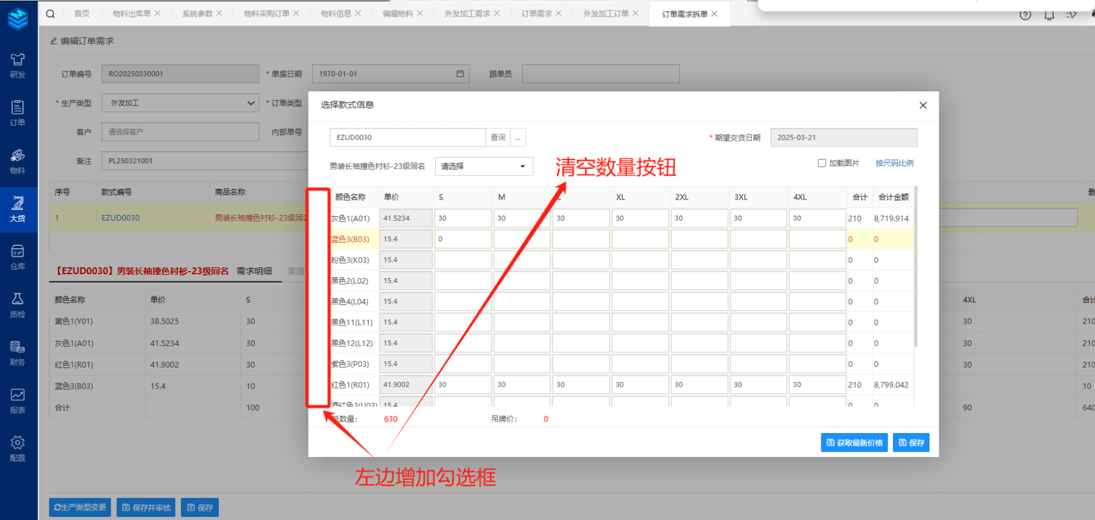Click the S quantity field for 蓝色3(B03)
Screen dimensions: 1095x520
click(462, 239)
